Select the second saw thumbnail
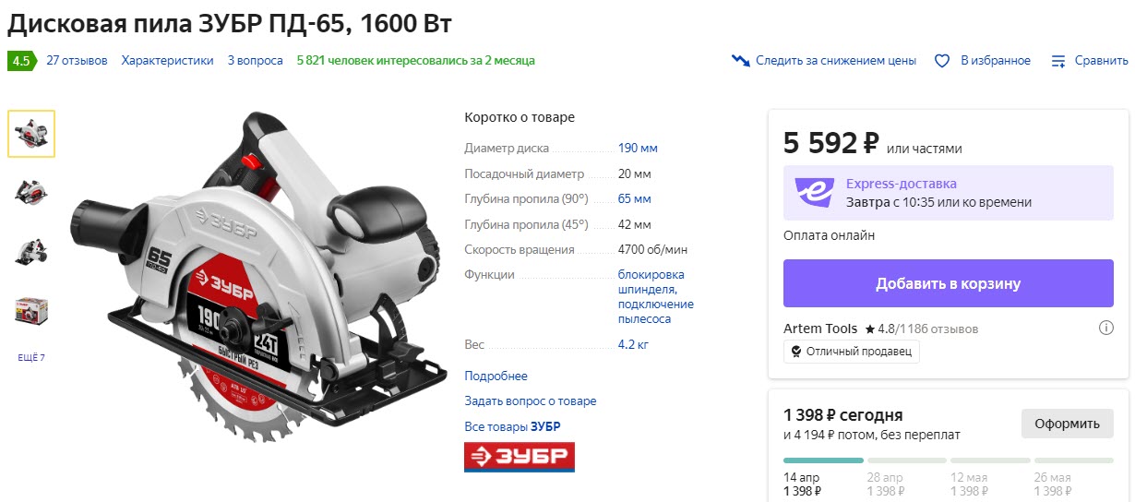The image size is (1135, 502). (31, 192)
